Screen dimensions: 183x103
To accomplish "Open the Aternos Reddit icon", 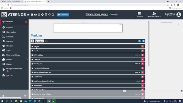I will pyautogui.click(x=43, y=15).
